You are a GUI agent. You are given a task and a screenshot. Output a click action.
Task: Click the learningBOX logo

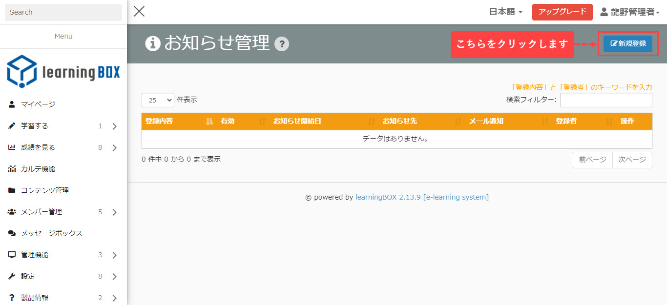coord(63,71)
